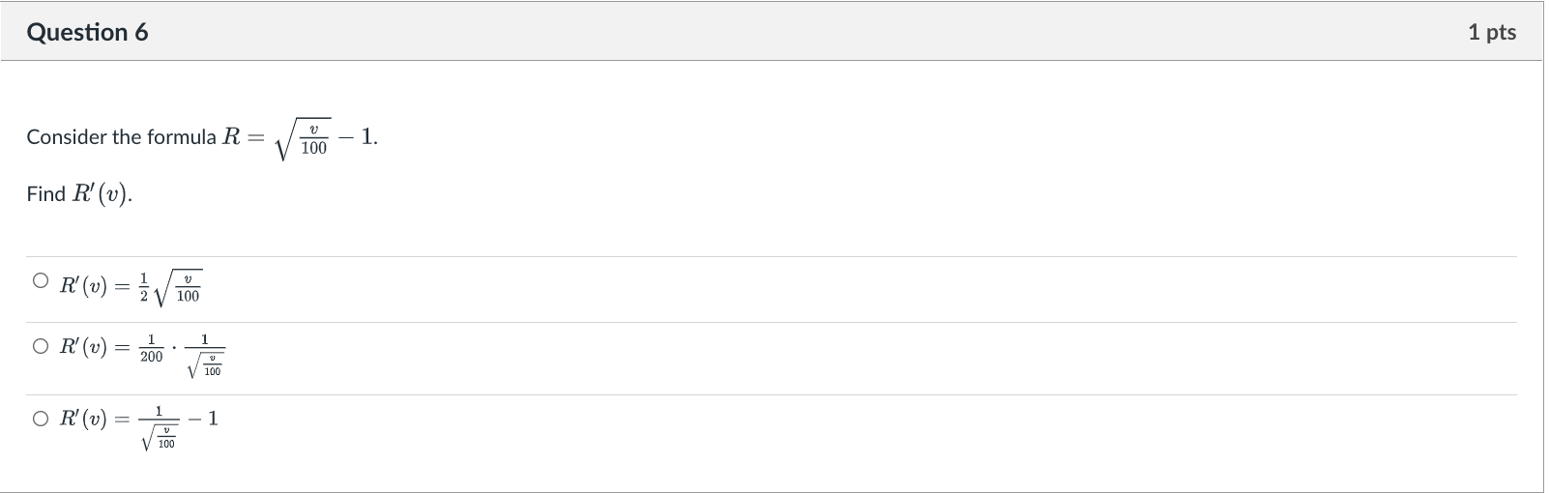Click the 'Consider the formula' text
1549x493 pixels.
[121, 137]
